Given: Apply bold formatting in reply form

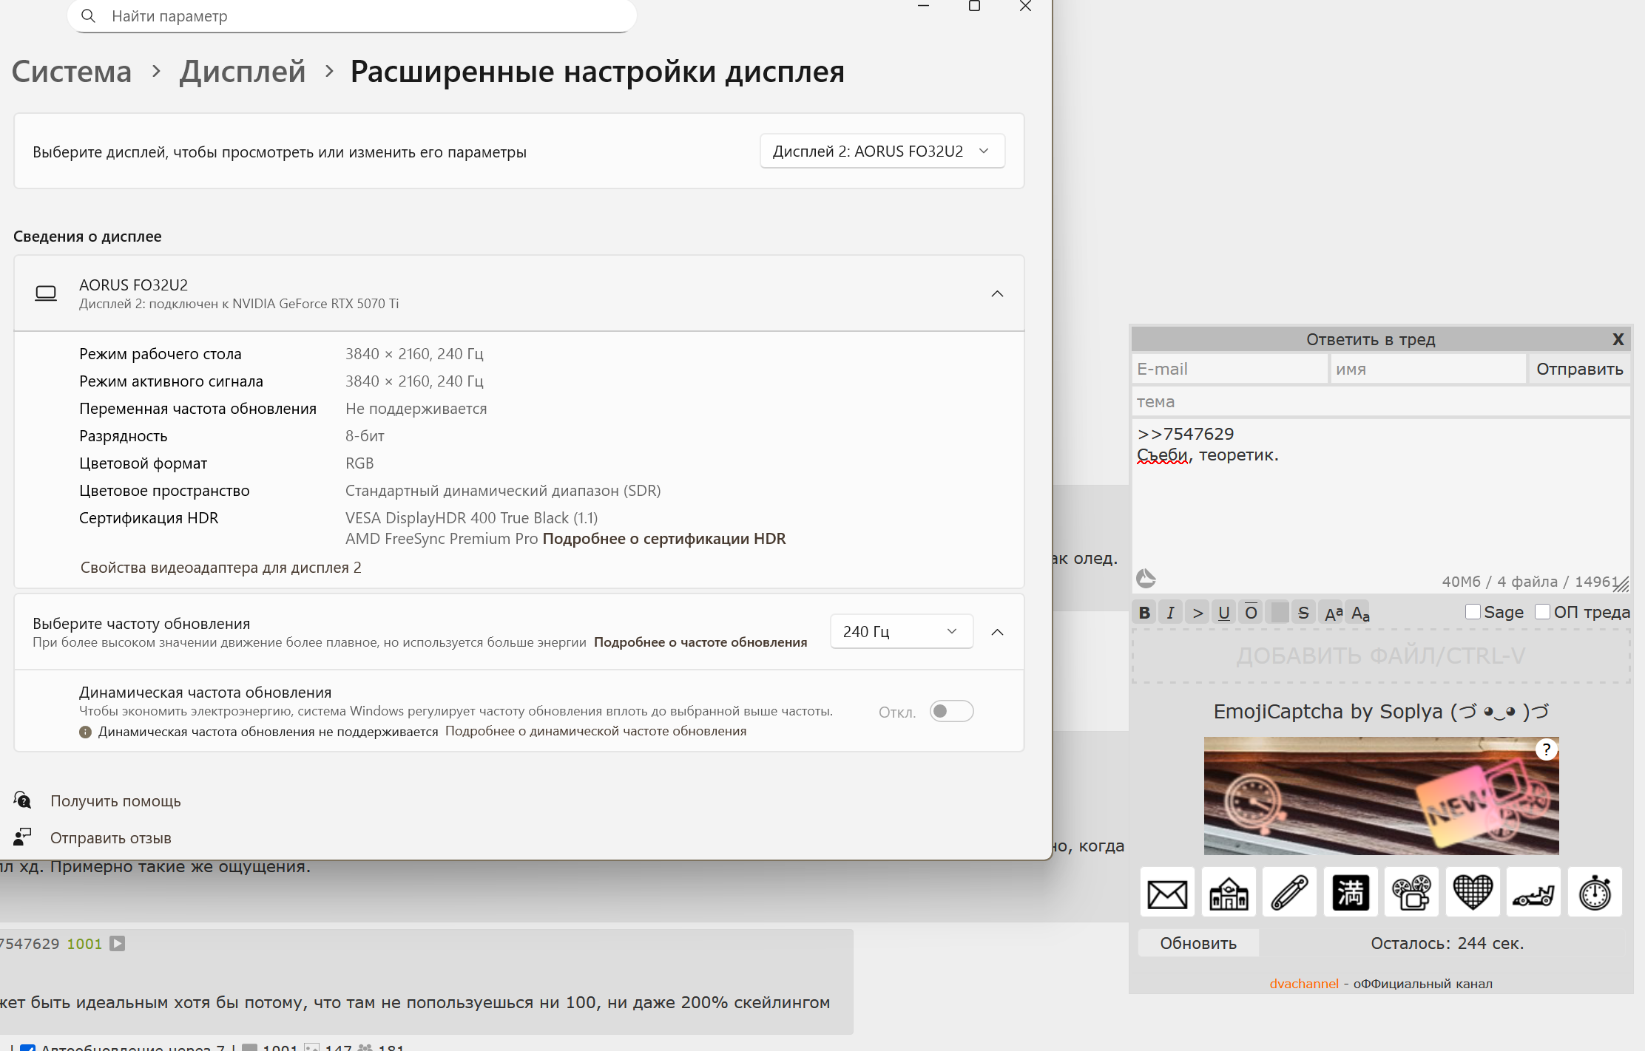Looking at the screenshot, I should point(1144,613).
